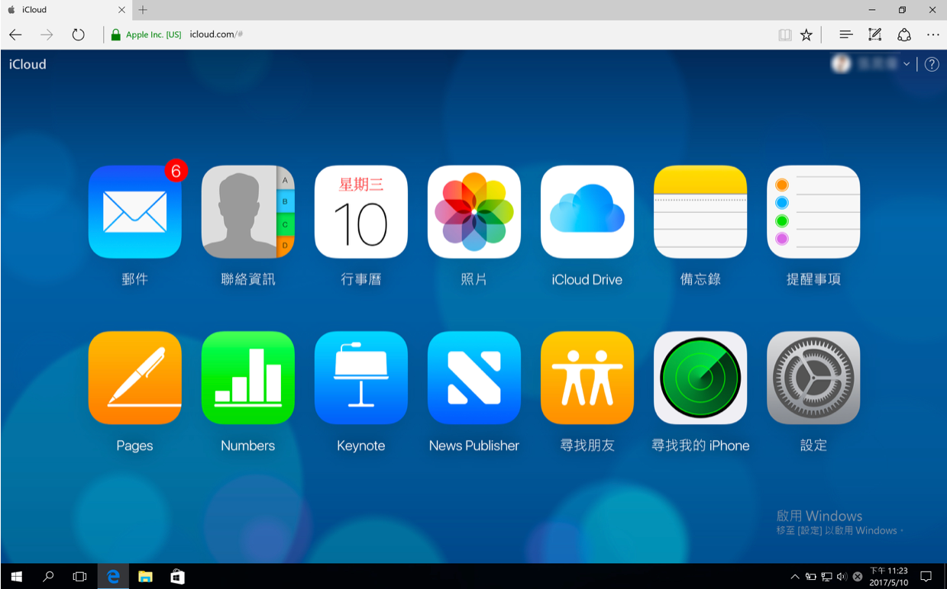
Task: Open the Action Center notification icon
Action: click(926, 577)
